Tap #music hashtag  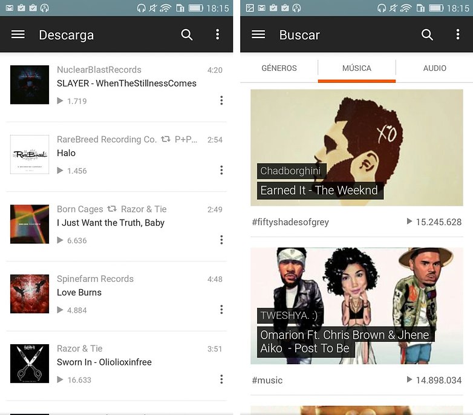click(267, 380)
